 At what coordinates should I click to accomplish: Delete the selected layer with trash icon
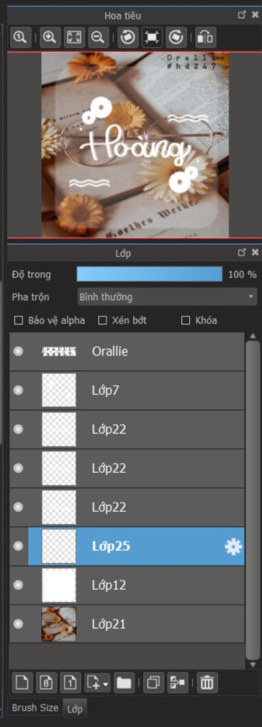point(207,683)
